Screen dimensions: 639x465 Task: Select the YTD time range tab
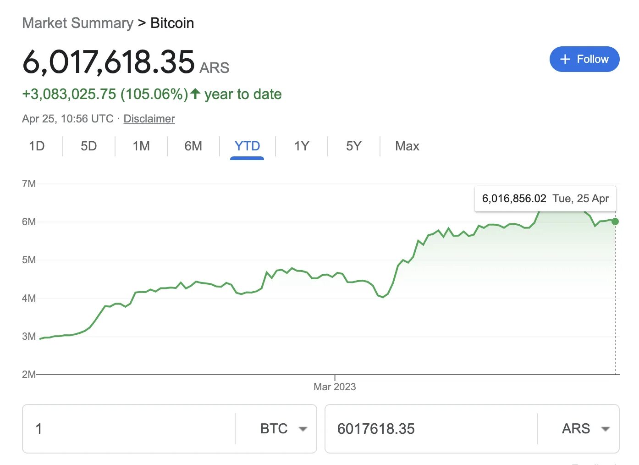coord(247,146)
